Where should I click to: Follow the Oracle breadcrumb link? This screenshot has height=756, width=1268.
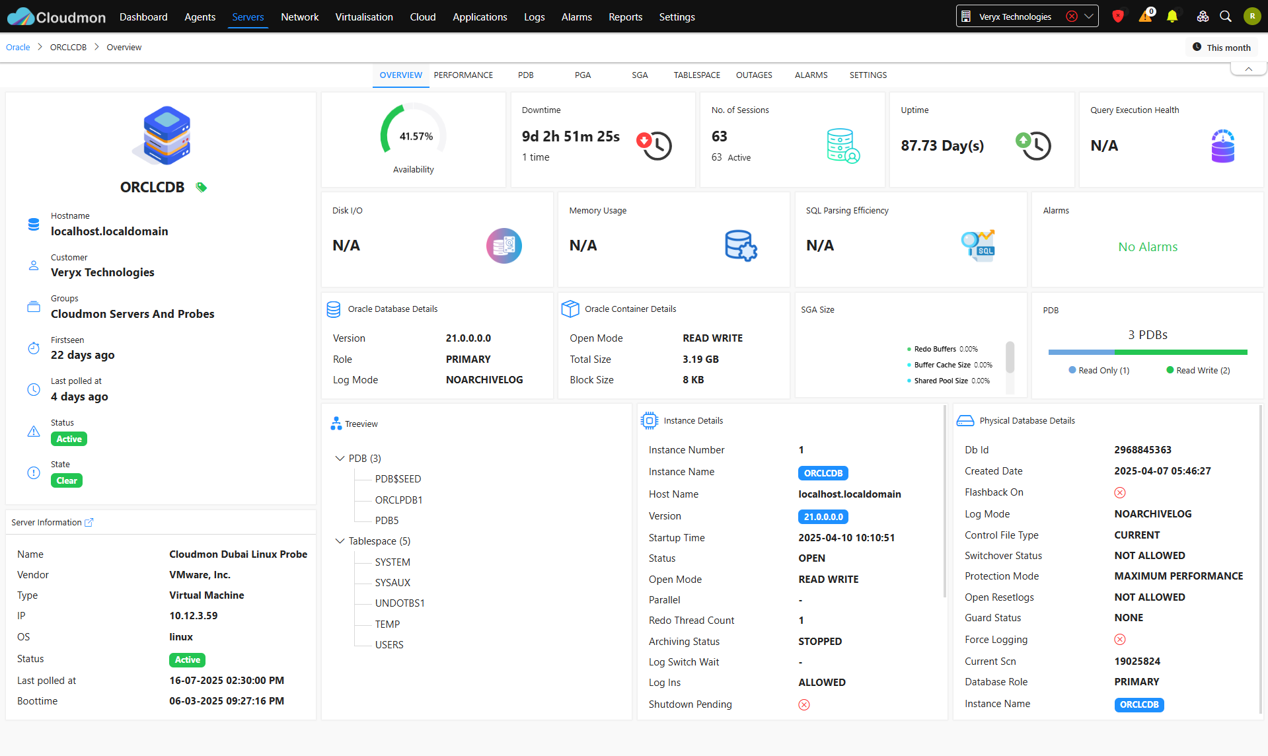coord(18,47)
